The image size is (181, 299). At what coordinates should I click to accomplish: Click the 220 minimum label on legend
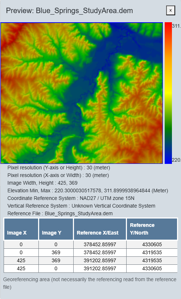tap(176, 160)
